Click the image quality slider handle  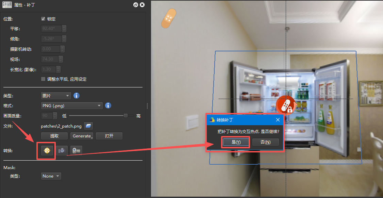coord(126,116)
